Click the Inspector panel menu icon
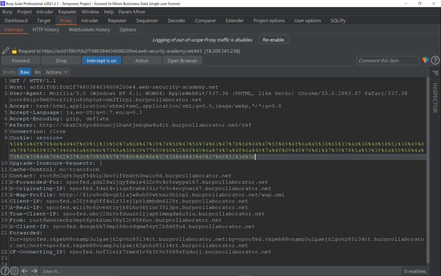This screenshot has height=276, width=441. [x=436, y=73]
